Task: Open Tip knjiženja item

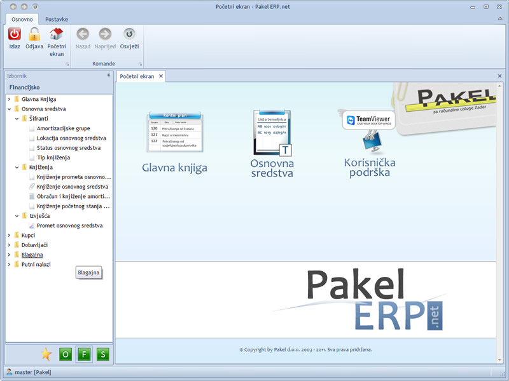Action: 53,157
